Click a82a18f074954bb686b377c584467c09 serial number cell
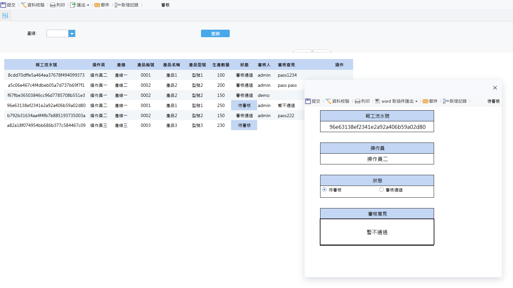This screenshot has width=513, height=288. [x=46, y=125]
